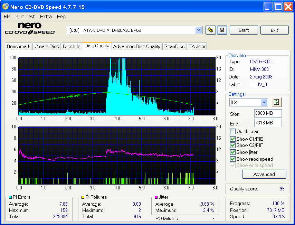
Task: Click the Start MB input field
Action: coord(268,113)
